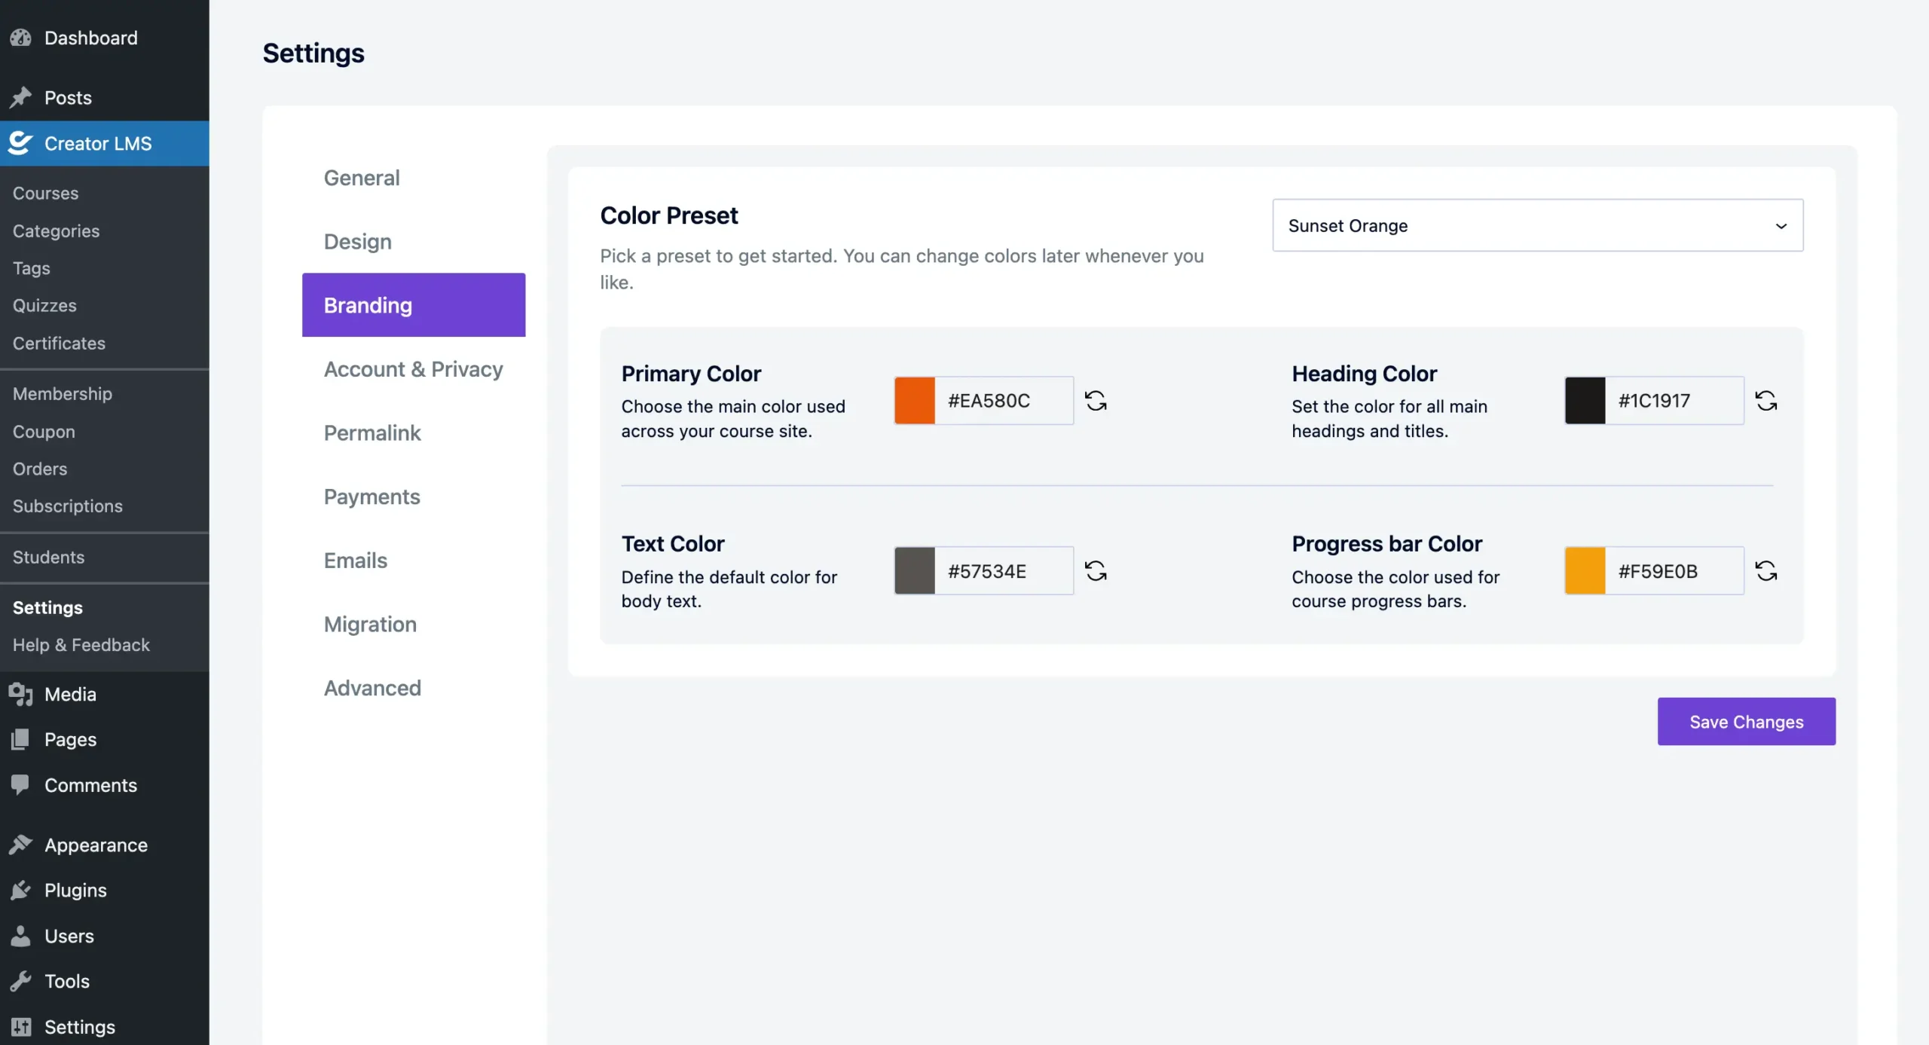This screenshot has height=1045, width=1929.
Task: Open the Emails settings tab
Action: [355, 560]
